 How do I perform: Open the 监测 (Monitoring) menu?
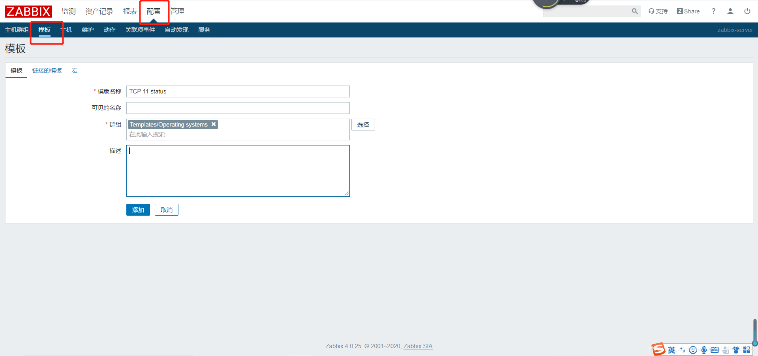click(69, 11)
